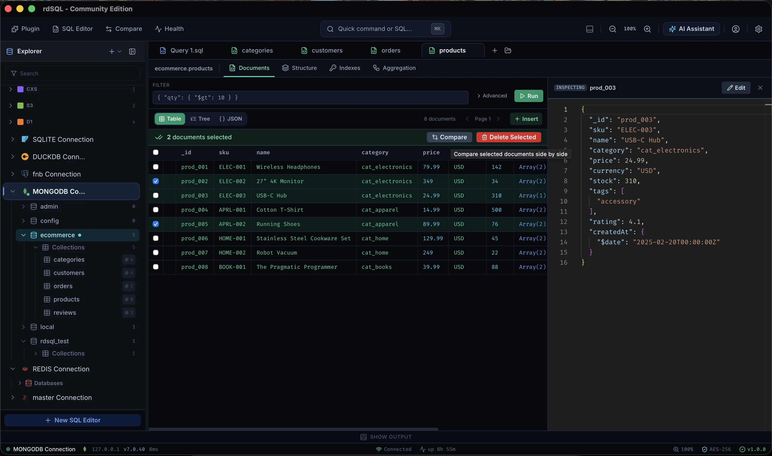Expand the S3 connection
The height and width of the screenshot is (456, 772).
point(11,105)
